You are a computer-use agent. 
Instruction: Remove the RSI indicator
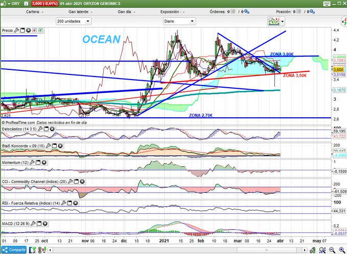(x=76, y=203)
